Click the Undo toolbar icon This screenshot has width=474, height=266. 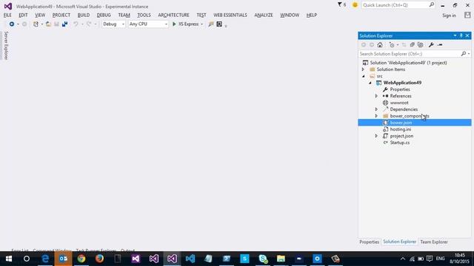pyautogui.click(x=76, y=24)
